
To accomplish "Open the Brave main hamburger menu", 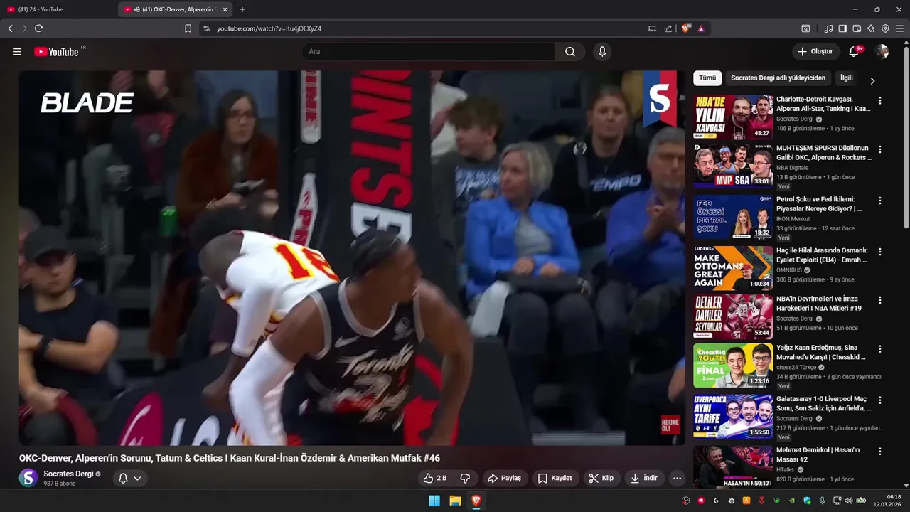I will 900,28.
